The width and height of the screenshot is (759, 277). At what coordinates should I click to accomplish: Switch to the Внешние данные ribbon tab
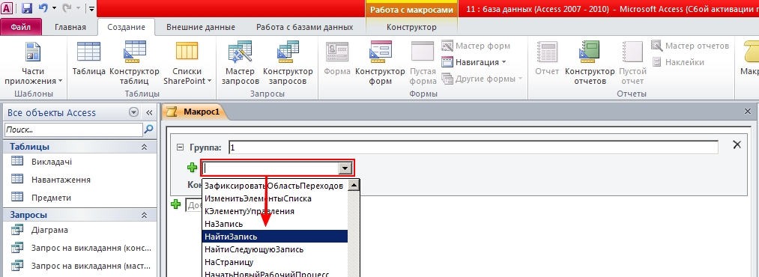[200, 27]
